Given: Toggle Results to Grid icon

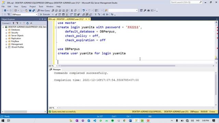Looking at the screenshot, I should (87, 14).
